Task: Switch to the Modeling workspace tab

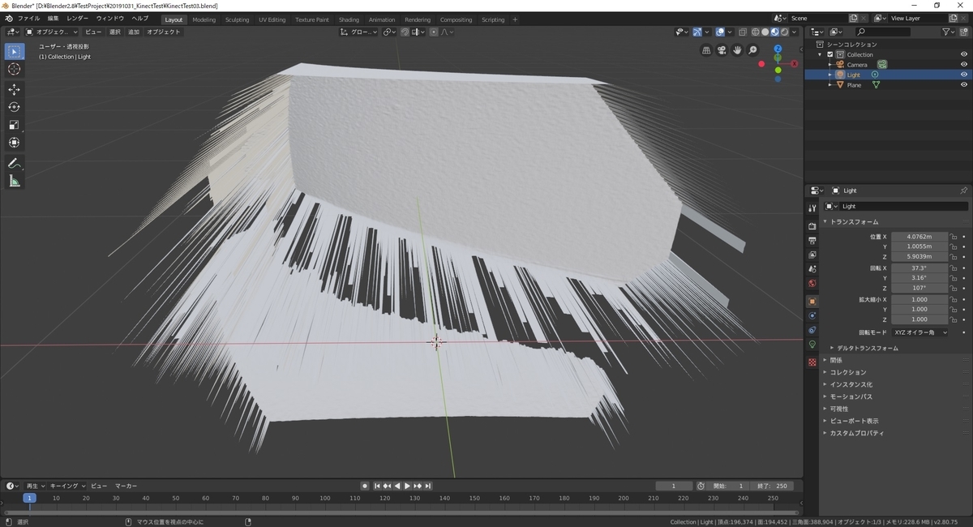Action: coord(204,19)
